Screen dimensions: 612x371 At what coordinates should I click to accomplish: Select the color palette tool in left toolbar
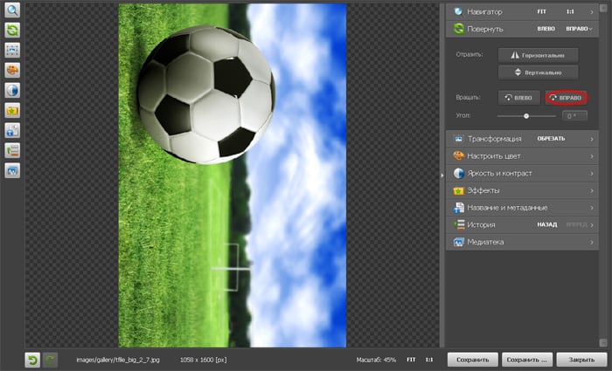point(12,71)
